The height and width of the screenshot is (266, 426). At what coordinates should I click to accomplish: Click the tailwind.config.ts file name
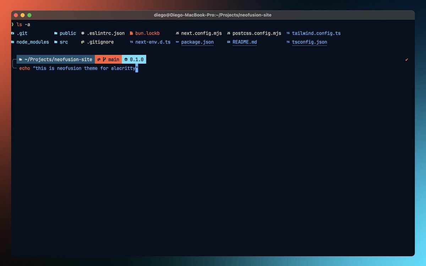[x=316, y=33]
